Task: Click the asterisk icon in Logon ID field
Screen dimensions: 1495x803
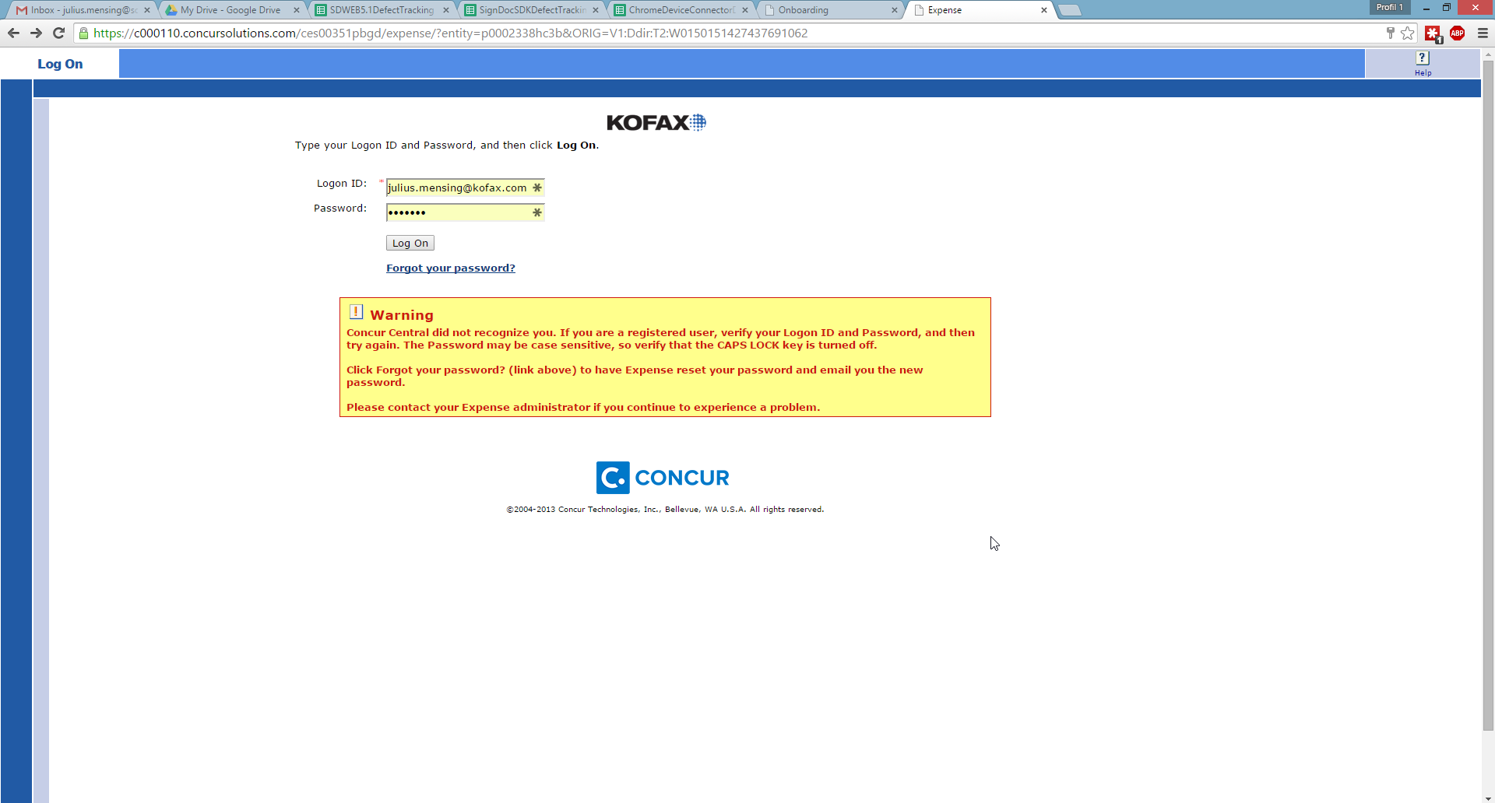Action: pos(536,188)
